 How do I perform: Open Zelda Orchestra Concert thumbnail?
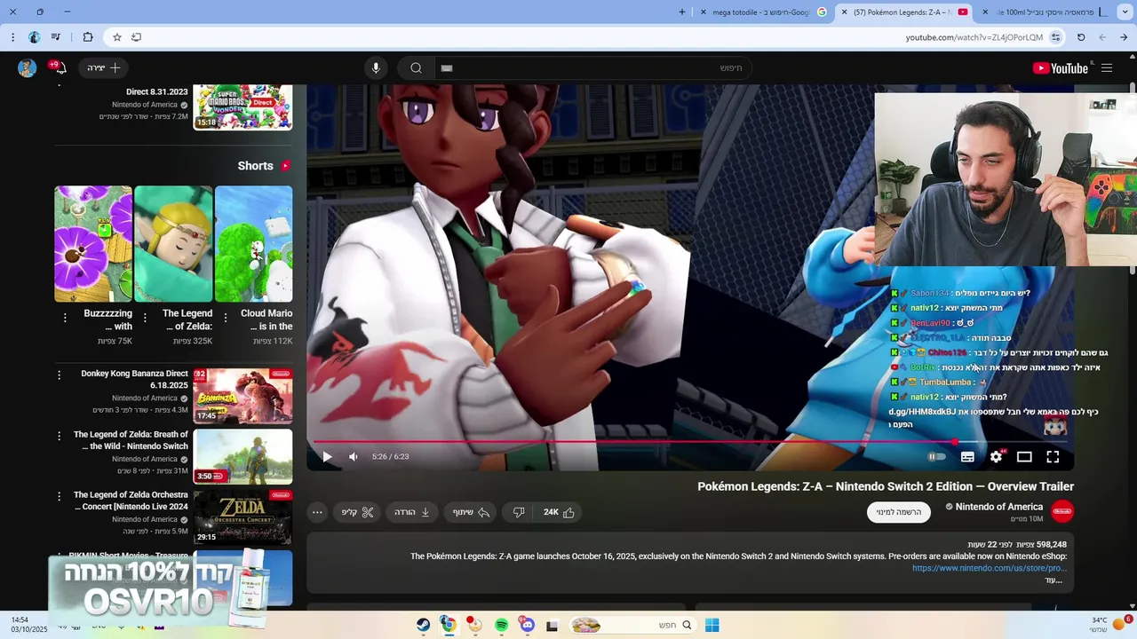(x=243, y=517)
